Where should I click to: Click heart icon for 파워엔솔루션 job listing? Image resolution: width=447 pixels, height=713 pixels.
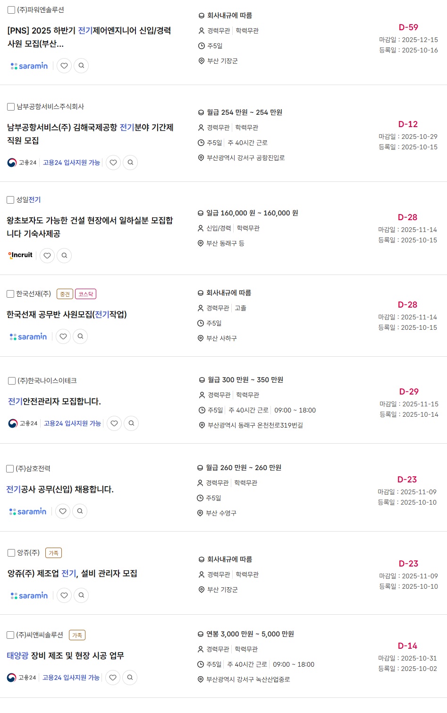click(64, 66)
